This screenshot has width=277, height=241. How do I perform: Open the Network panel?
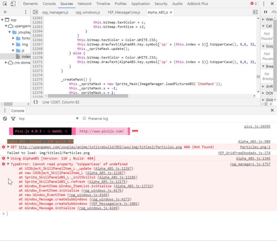click(x=85, y=4)
